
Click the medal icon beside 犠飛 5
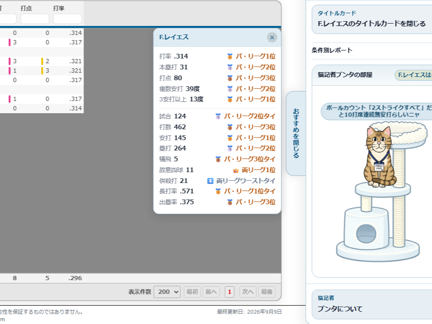pyautogui.click(x=218, y=159)
